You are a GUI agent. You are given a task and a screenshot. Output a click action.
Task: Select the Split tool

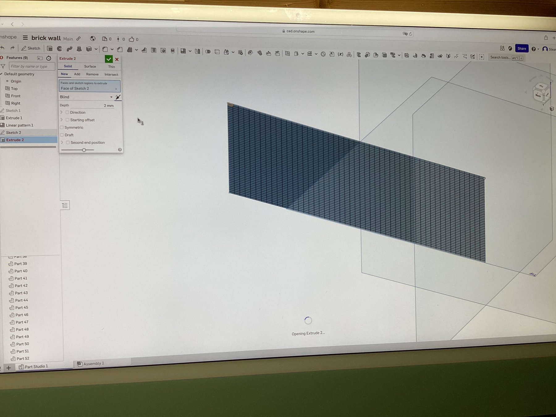[x=217, y=52]
